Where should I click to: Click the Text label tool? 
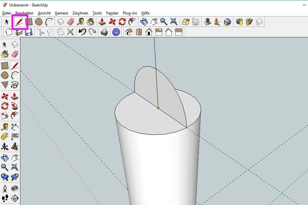point(15,137)
